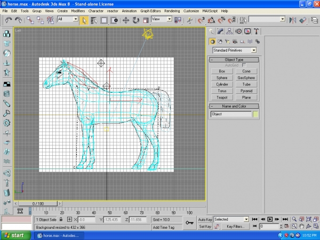Image resolution: width=320 pixels, height=240 pixels.
Task: Open the Modify command panel tab
Action: pyautogui.click(x=220, y=31)
